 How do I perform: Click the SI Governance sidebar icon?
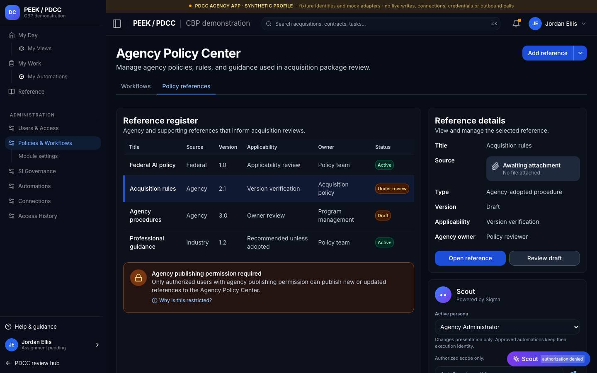pos(12,171)
